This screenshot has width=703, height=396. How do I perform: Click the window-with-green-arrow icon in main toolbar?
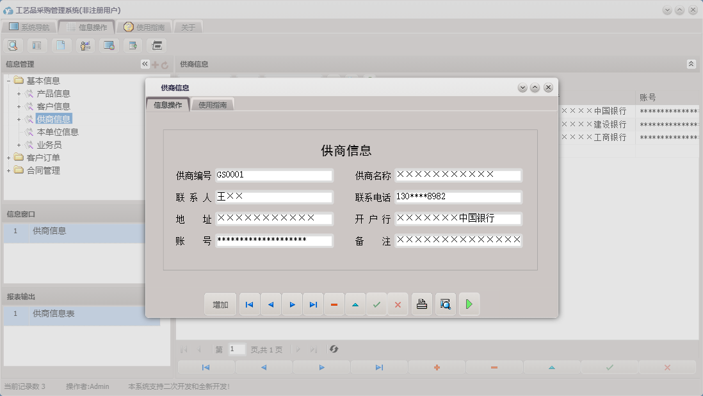(133, 45)
